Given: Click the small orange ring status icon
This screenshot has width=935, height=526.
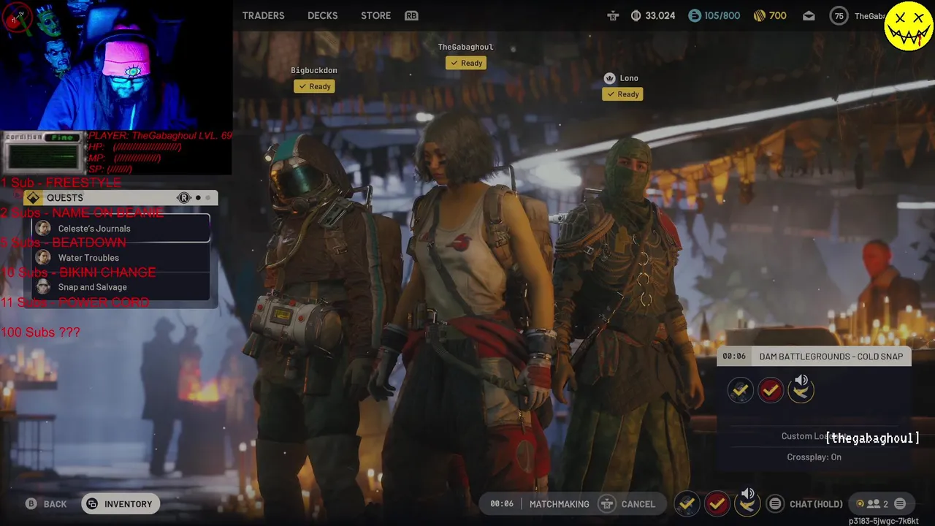Looking at the screenshot, I should point(860,503).
